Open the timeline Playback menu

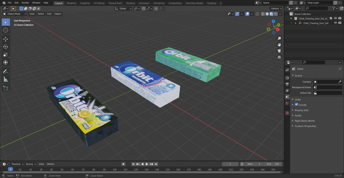click(x=17, y=164)
